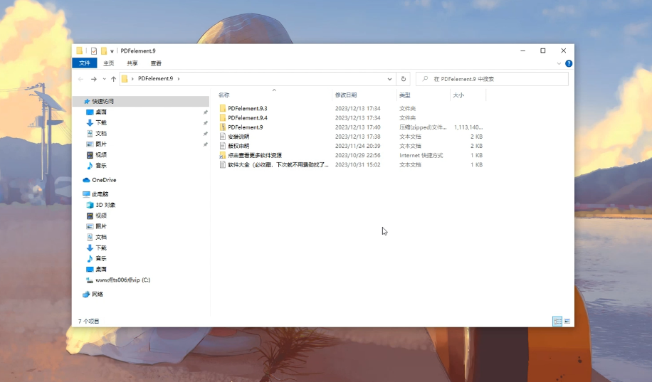Select the 软件大全 text document icon
The width and height of the screenshot is (652, 382).
tap(223, 164)
